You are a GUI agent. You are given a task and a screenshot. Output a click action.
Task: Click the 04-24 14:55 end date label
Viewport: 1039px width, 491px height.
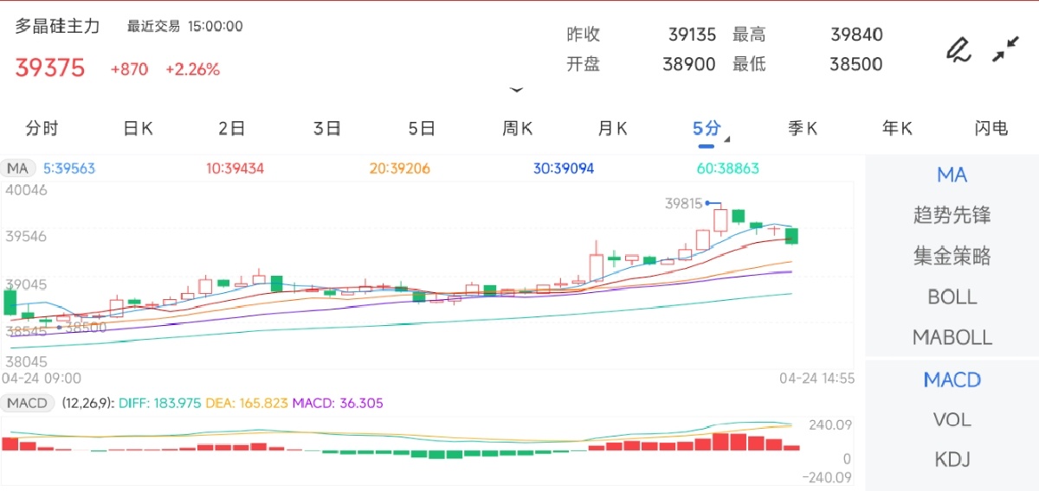818,379
